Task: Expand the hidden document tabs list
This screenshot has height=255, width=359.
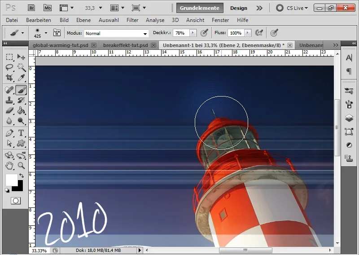Action: tap(336, 45)
